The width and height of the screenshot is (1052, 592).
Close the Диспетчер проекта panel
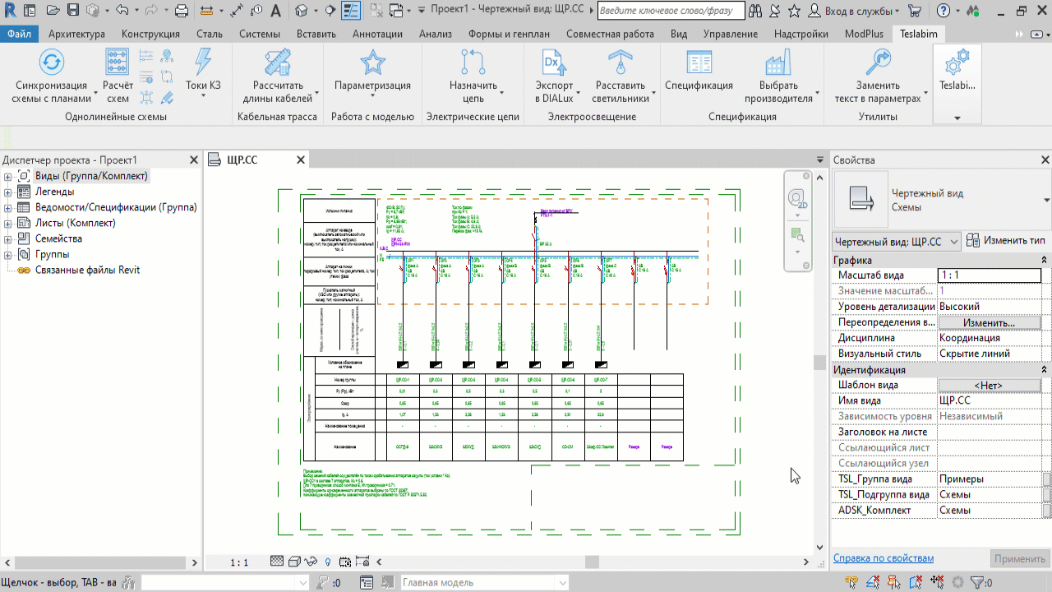click(x=194, y=160)
